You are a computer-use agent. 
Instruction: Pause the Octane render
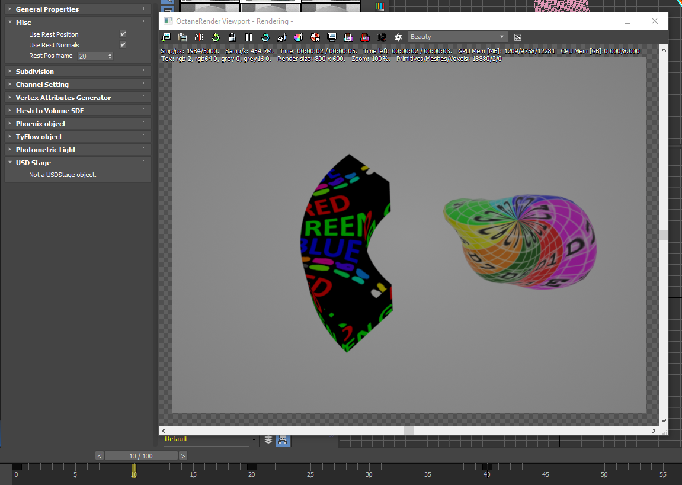click(x=249, y=37)
